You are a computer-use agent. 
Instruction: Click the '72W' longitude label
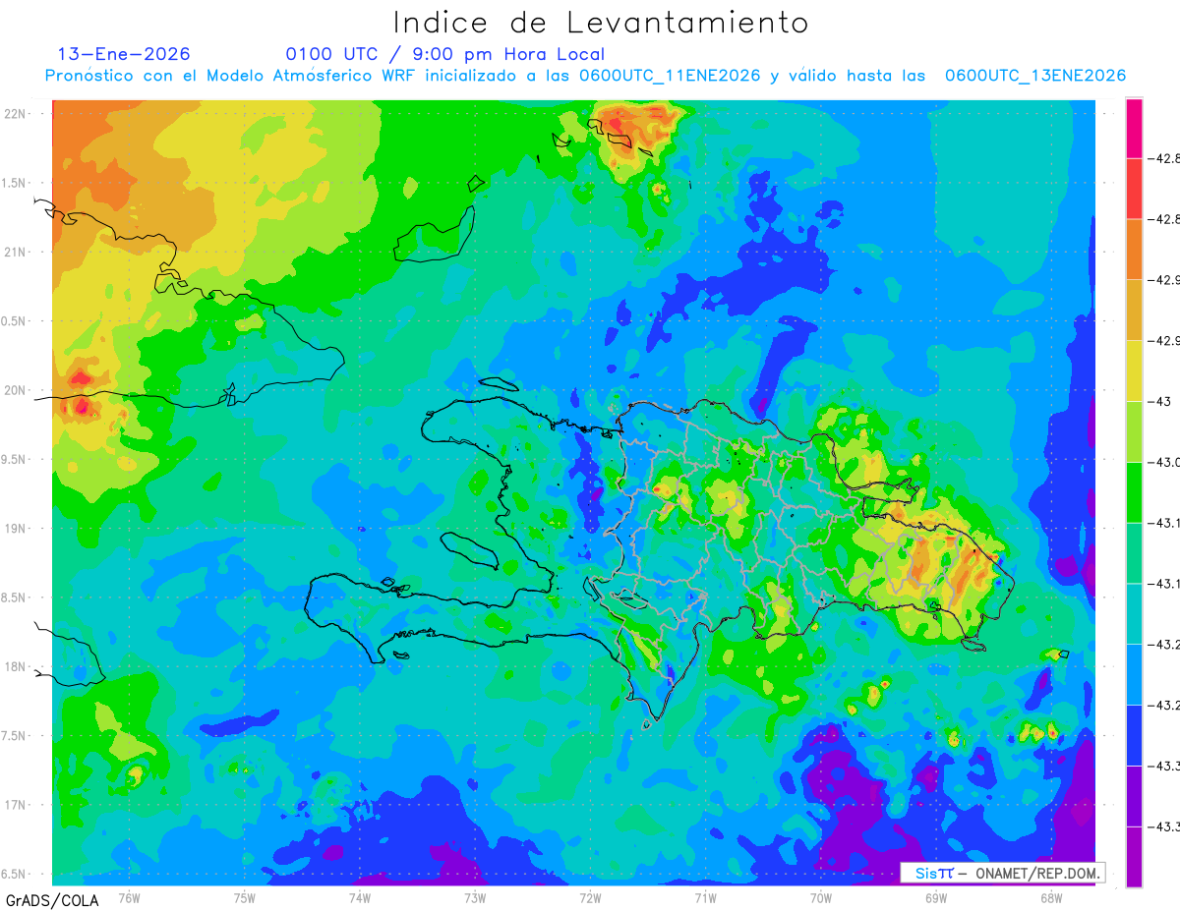pos(590,898)
